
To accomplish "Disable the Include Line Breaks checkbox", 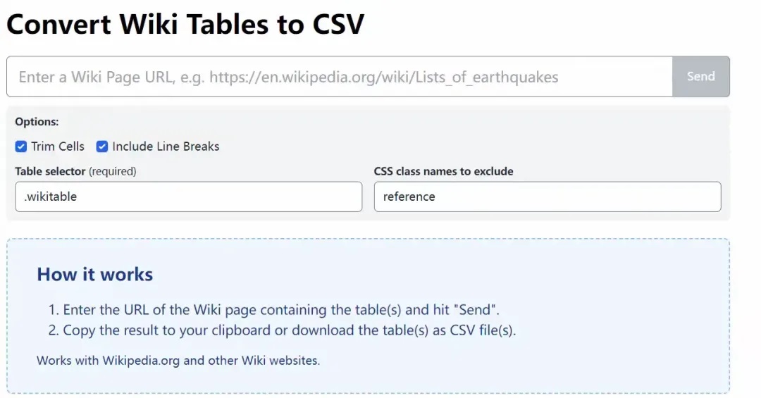I will (x=102, y=147).
